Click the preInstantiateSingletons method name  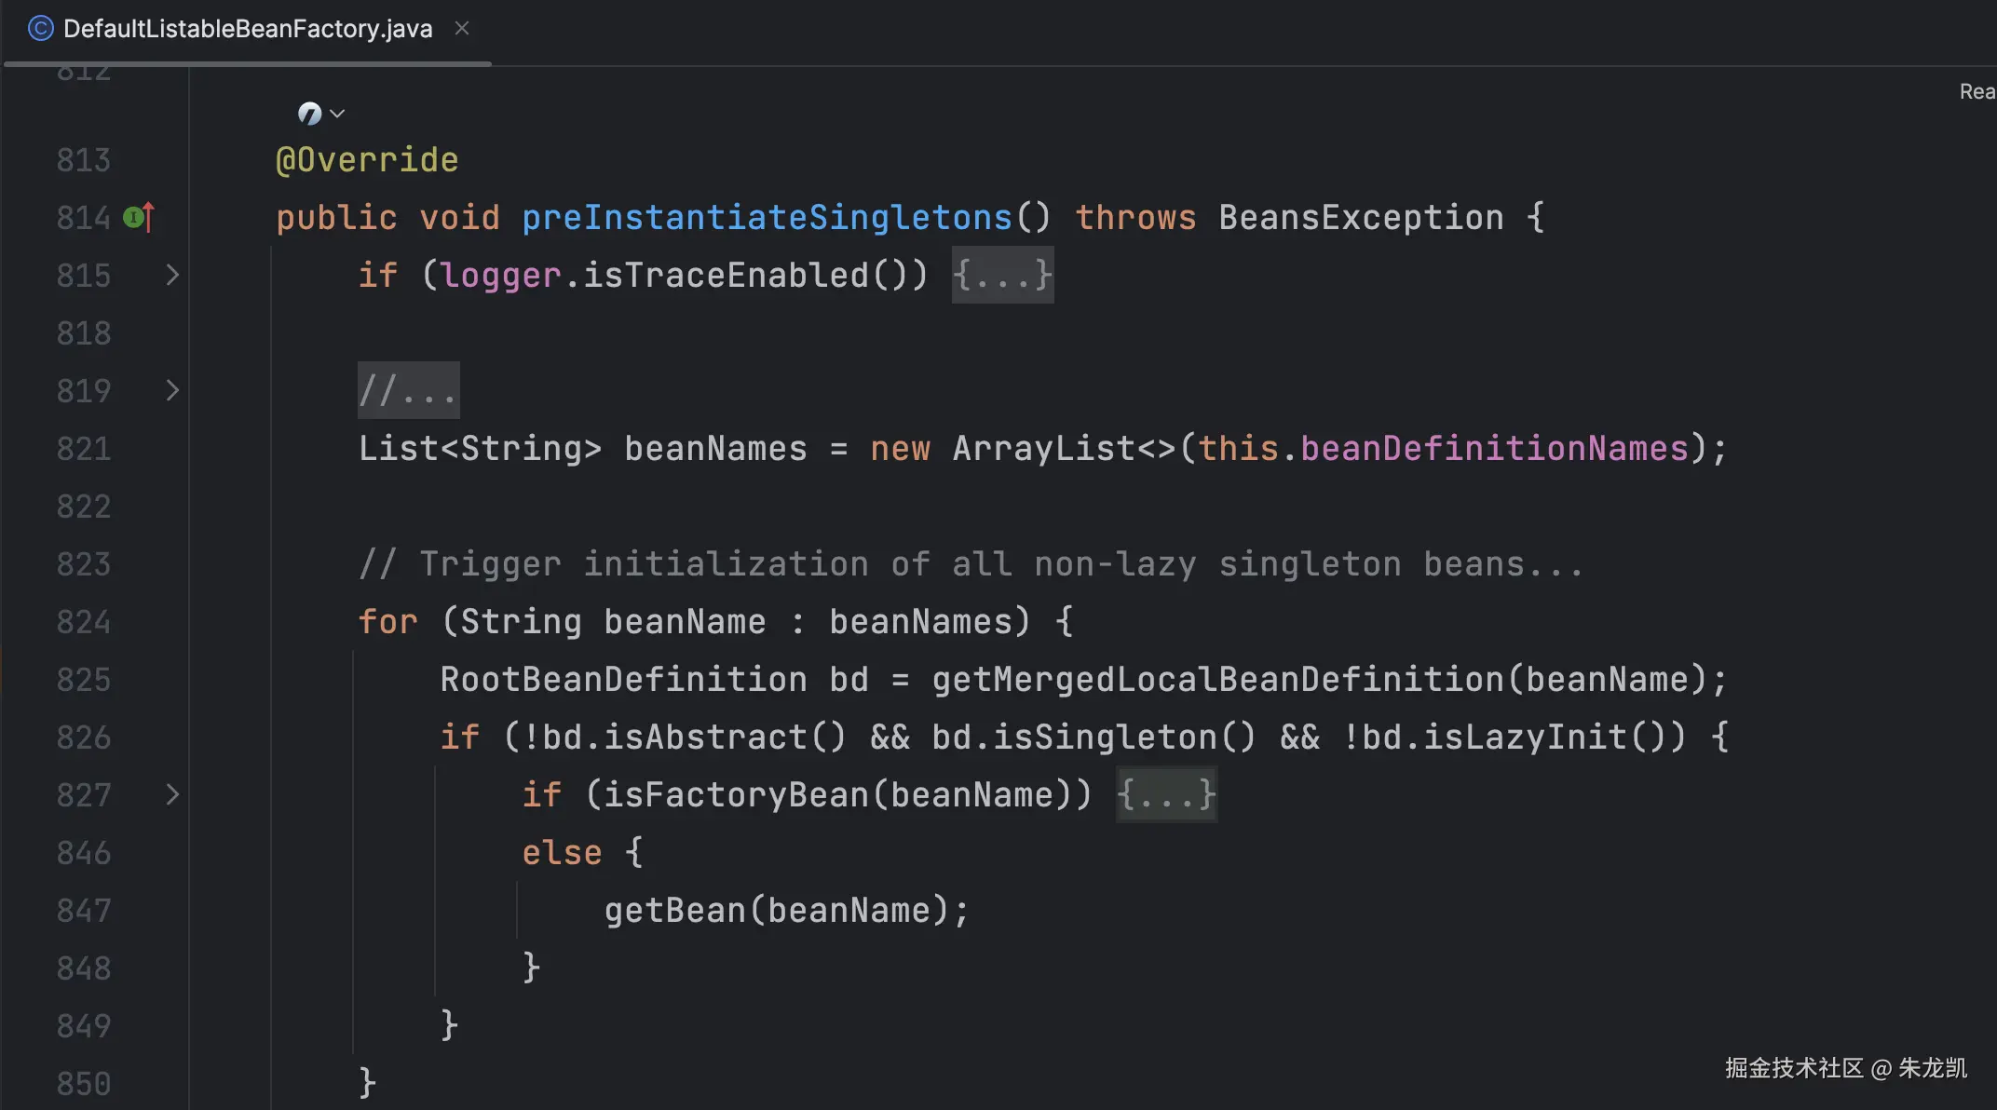click(x=766, y=218)
